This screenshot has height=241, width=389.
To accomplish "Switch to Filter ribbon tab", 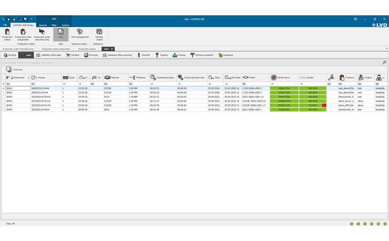I will click(x=54, y=25).
